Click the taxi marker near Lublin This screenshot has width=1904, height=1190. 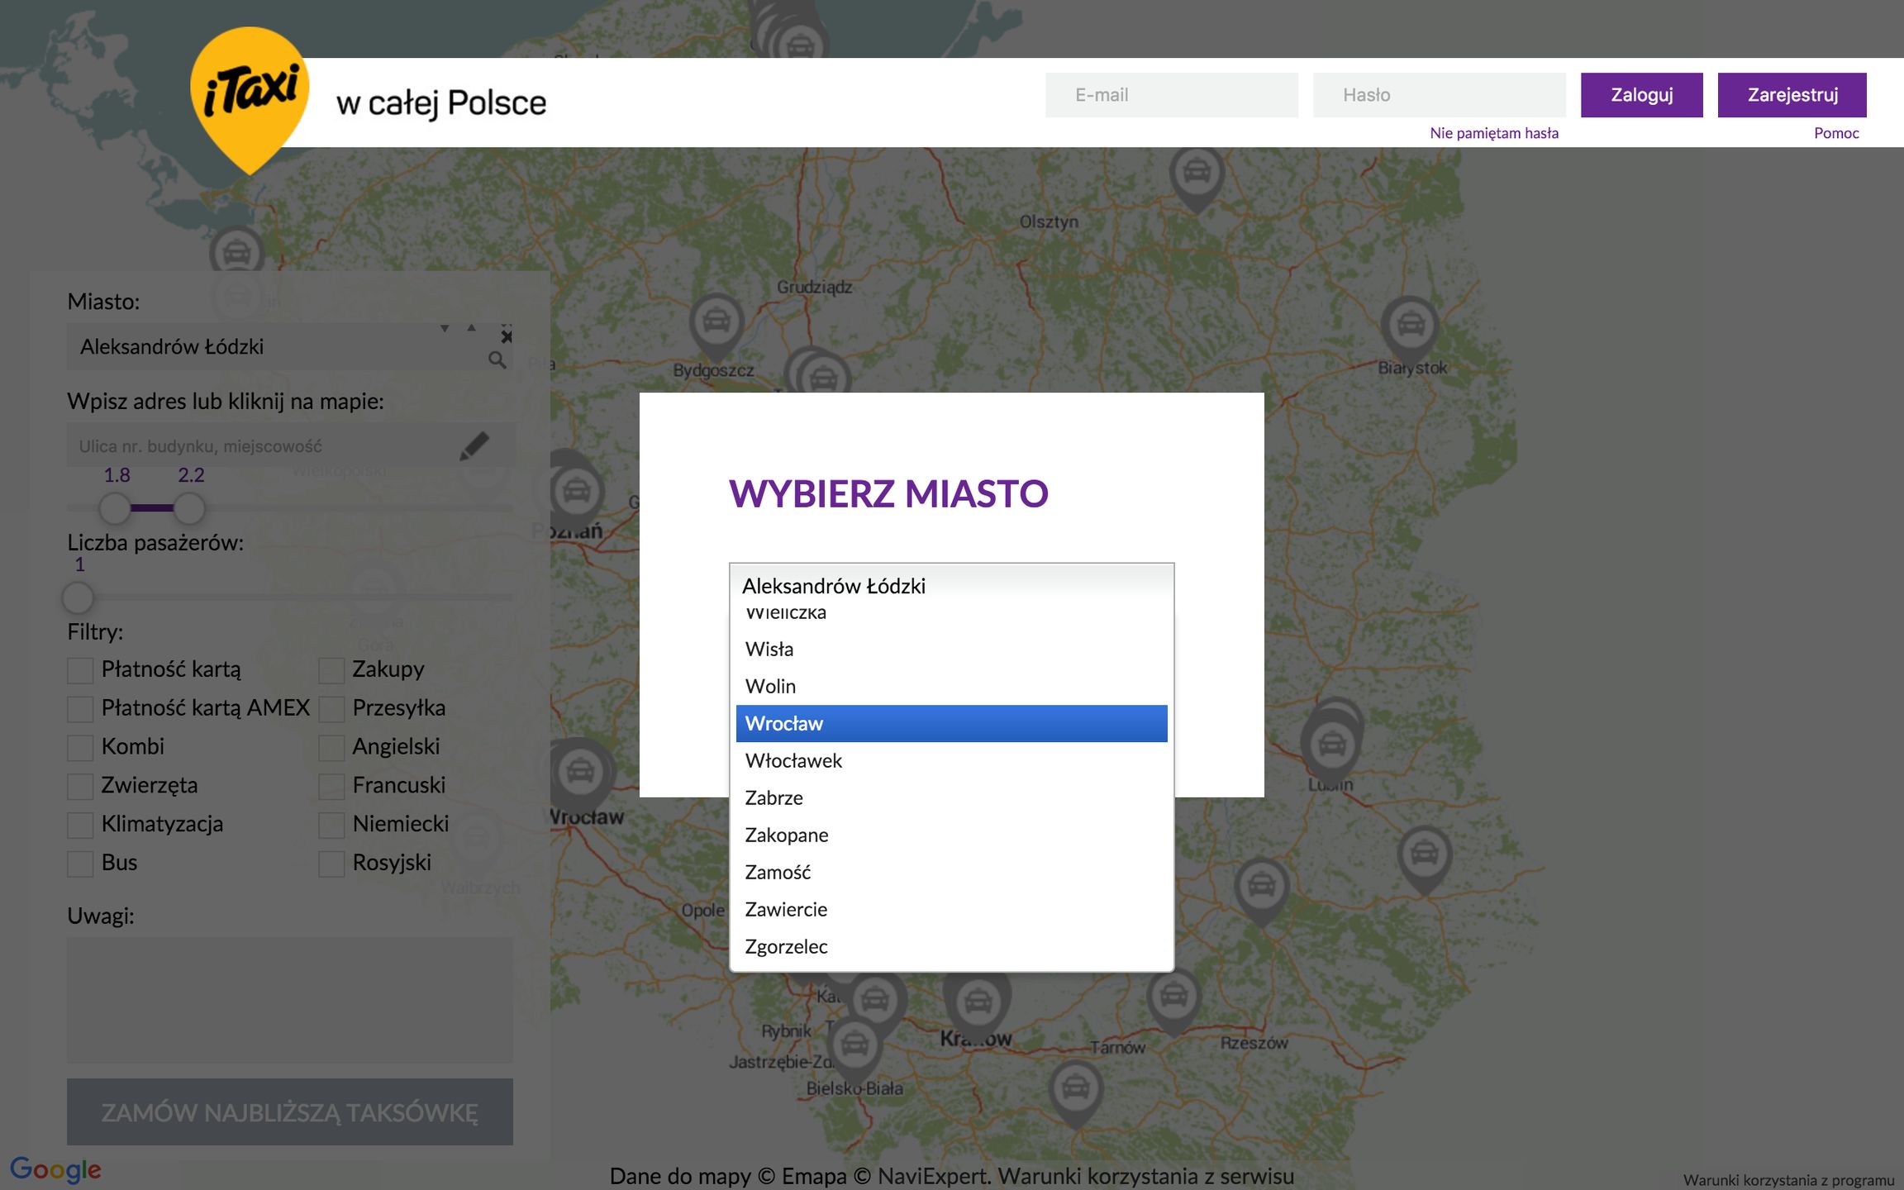click(x=1331, y=745)
